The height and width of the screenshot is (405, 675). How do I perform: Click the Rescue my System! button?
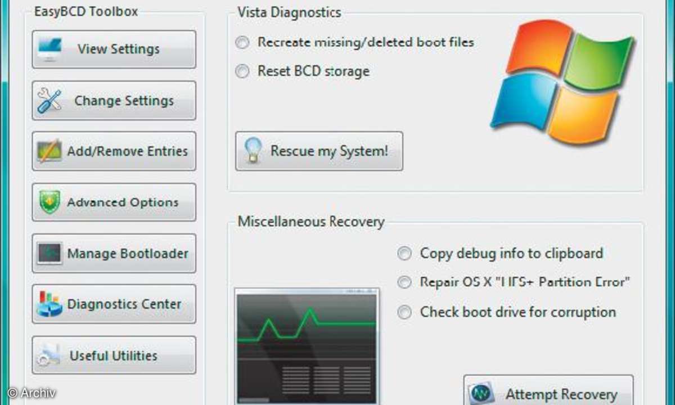click(319, 151)
